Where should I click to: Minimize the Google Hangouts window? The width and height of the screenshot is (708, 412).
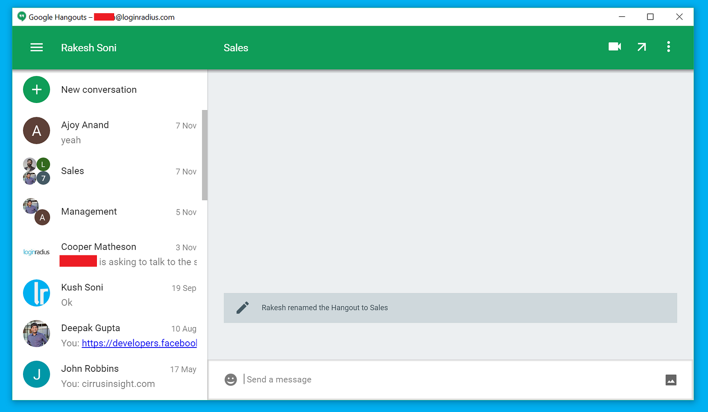pyautogui.click(x=622, y=17)
